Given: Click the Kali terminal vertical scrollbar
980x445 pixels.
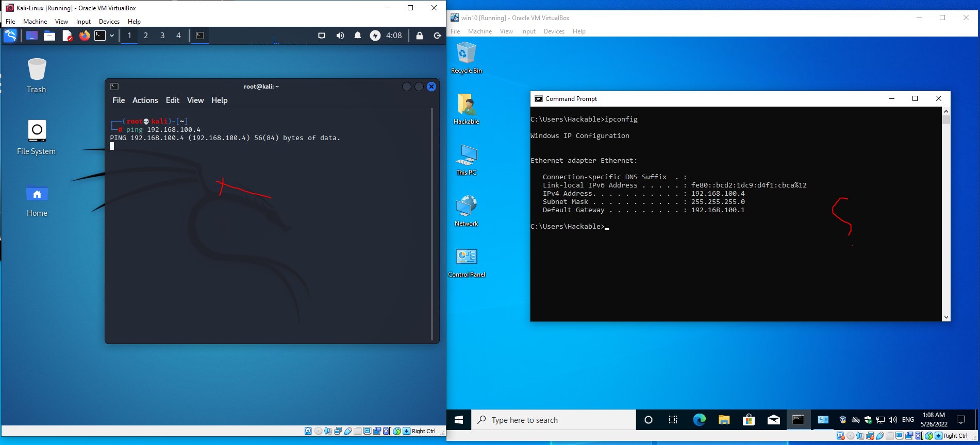Looking at the screenshot, I should coord(432,224).
